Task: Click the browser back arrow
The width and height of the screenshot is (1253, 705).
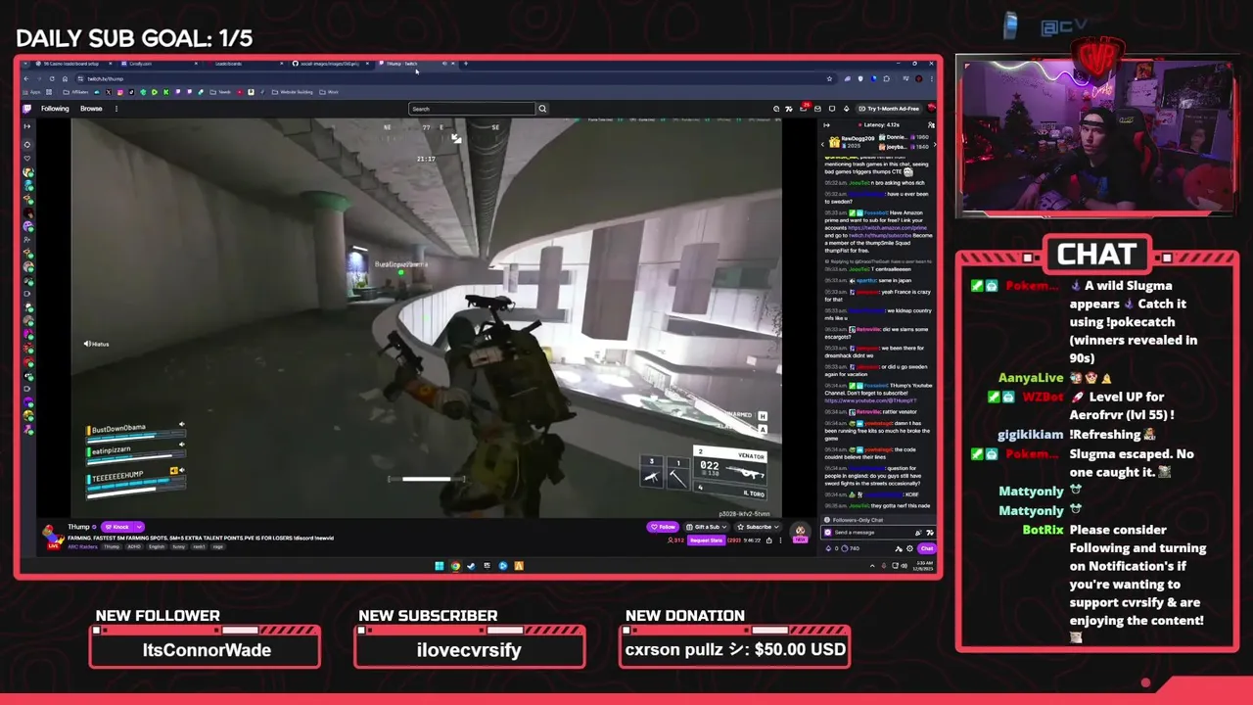Action: point(26,78)
